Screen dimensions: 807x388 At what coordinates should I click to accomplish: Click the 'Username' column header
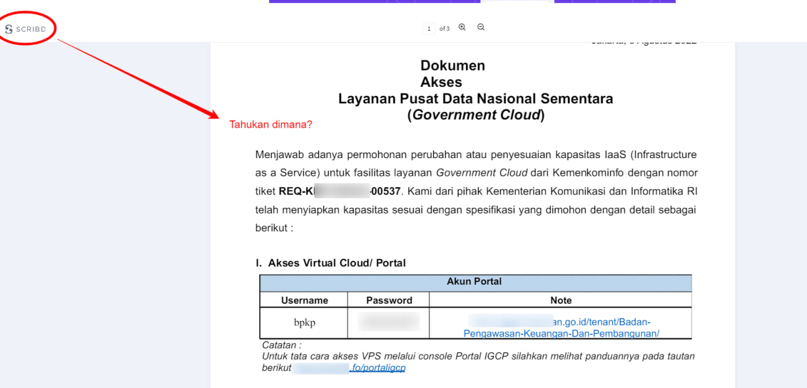click(305, 300)
